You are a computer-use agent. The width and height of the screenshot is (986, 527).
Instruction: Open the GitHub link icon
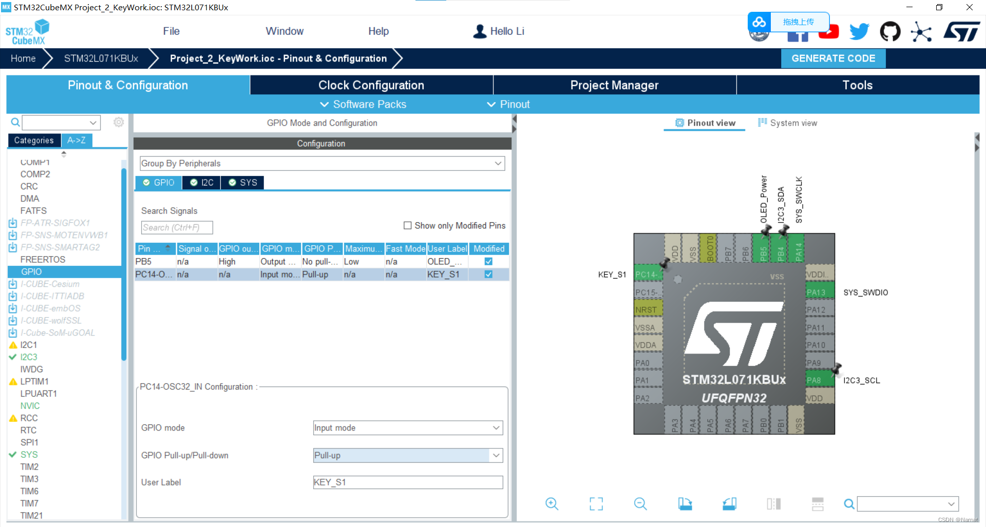pyautogui.click(x=890, y=32)
